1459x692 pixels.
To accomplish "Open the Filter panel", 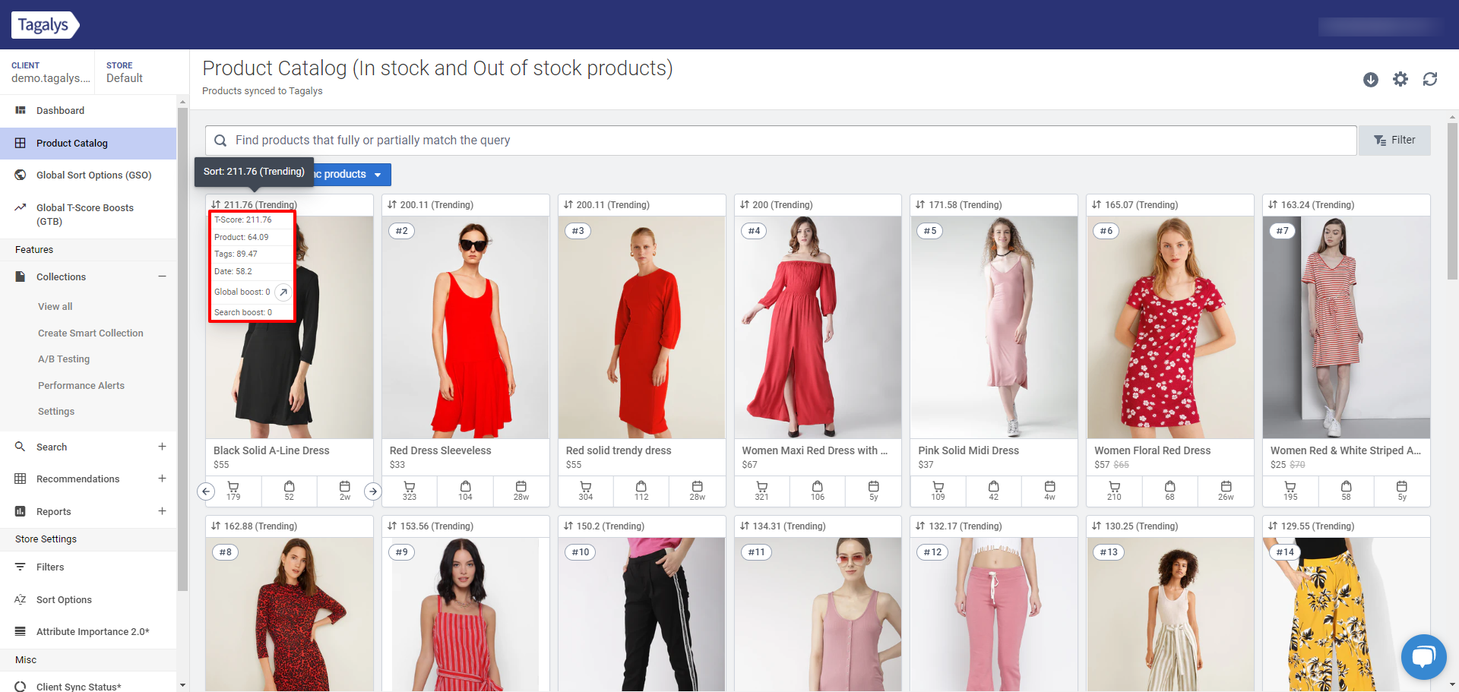I will (1394, 141).
